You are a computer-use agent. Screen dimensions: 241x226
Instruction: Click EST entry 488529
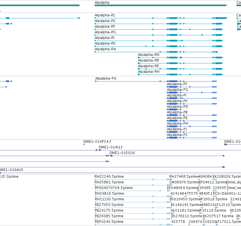pyautogui.click(x=208, y=205)
